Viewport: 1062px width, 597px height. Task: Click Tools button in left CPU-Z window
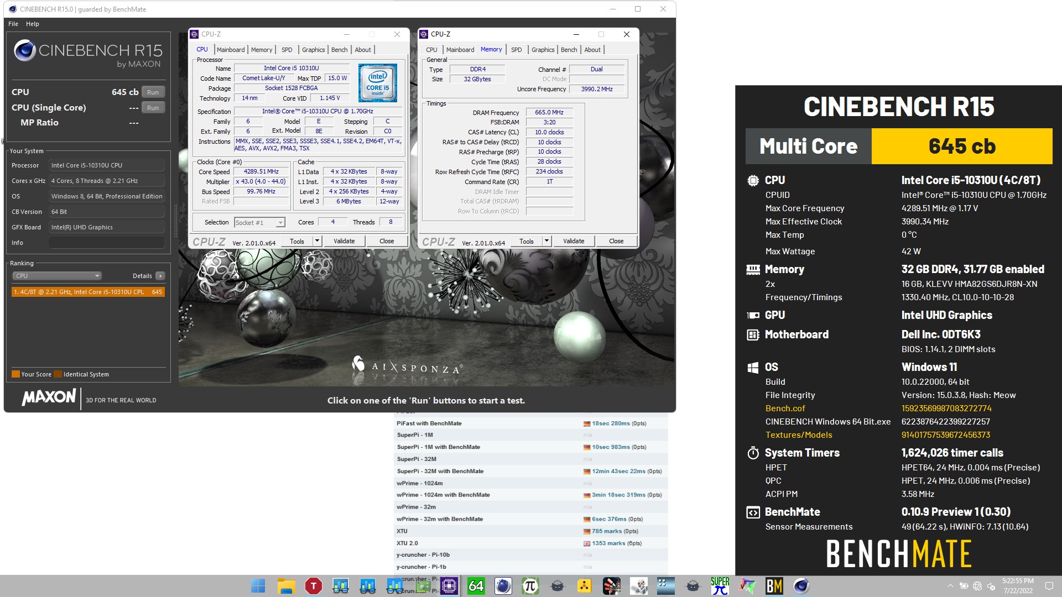(297, 241)
